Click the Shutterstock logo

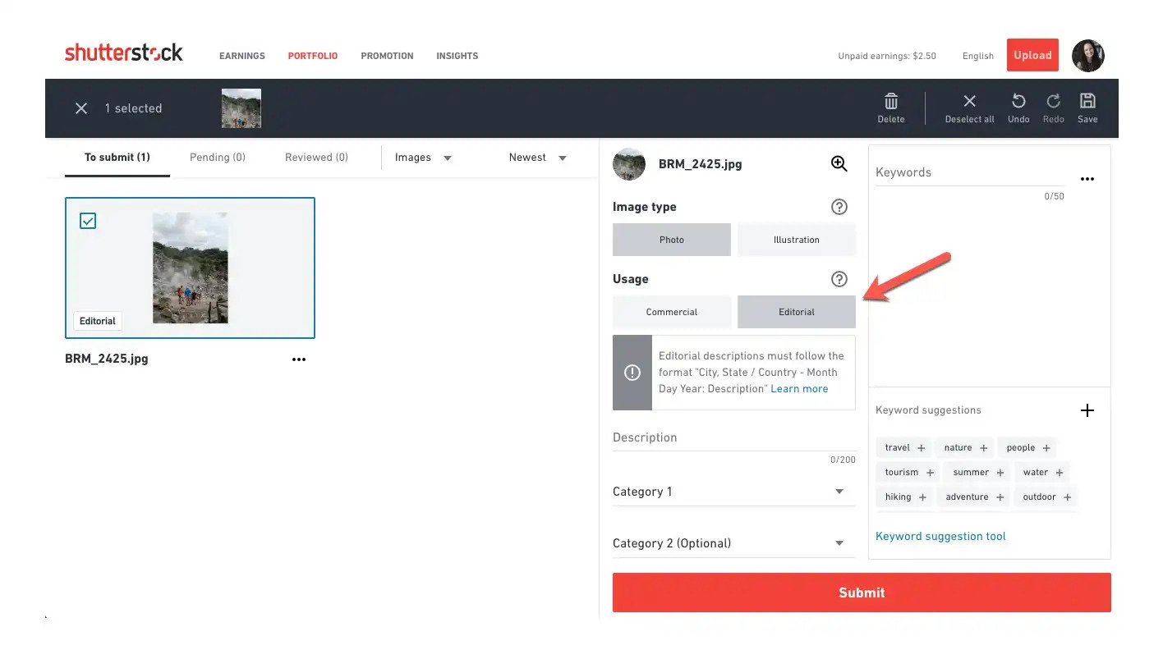[x=124, y=53]
